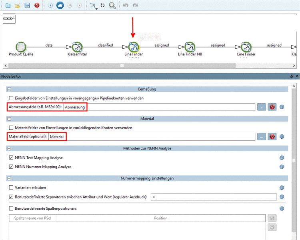The image size is (300, 240).
Task: Show info for NENN Text Mapping Analyse
Action: [x=282, y=158]
